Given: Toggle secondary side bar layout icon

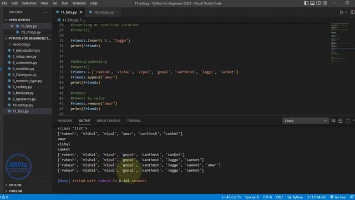Looking at the screenshot, I should [318, 3].
